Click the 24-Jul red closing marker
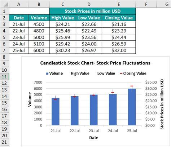Viewport: 171px width, 147px height. [113, 93]
